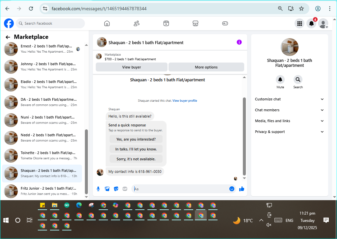Expand Customize chat section

[x=289, y=99]
